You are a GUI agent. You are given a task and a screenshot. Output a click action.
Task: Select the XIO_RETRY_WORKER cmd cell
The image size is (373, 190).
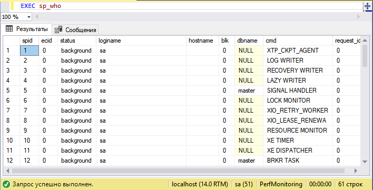[x=298, y=111]
